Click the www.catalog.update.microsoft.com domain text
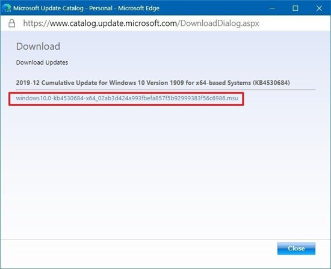 click(x=113, y=23)
